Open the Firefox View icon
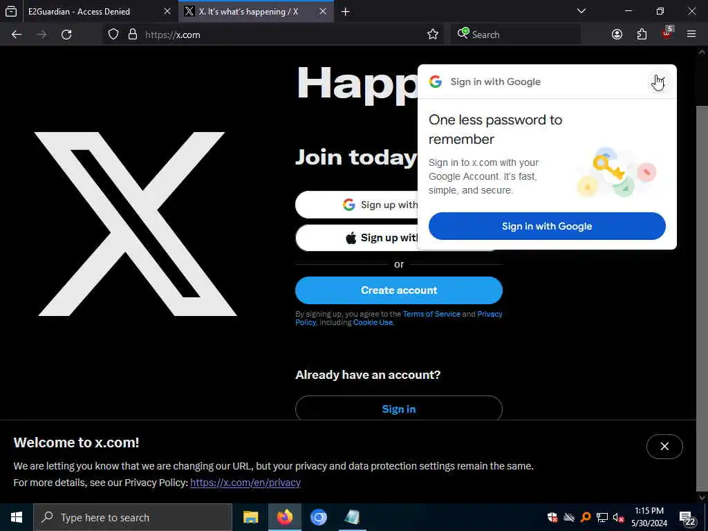Viewport: 708px width, 531px height. coord(11,12)
